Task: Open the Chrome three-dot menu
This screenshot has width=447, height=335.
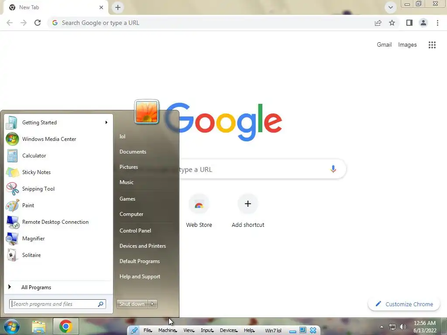Action: tap(437, 23)
